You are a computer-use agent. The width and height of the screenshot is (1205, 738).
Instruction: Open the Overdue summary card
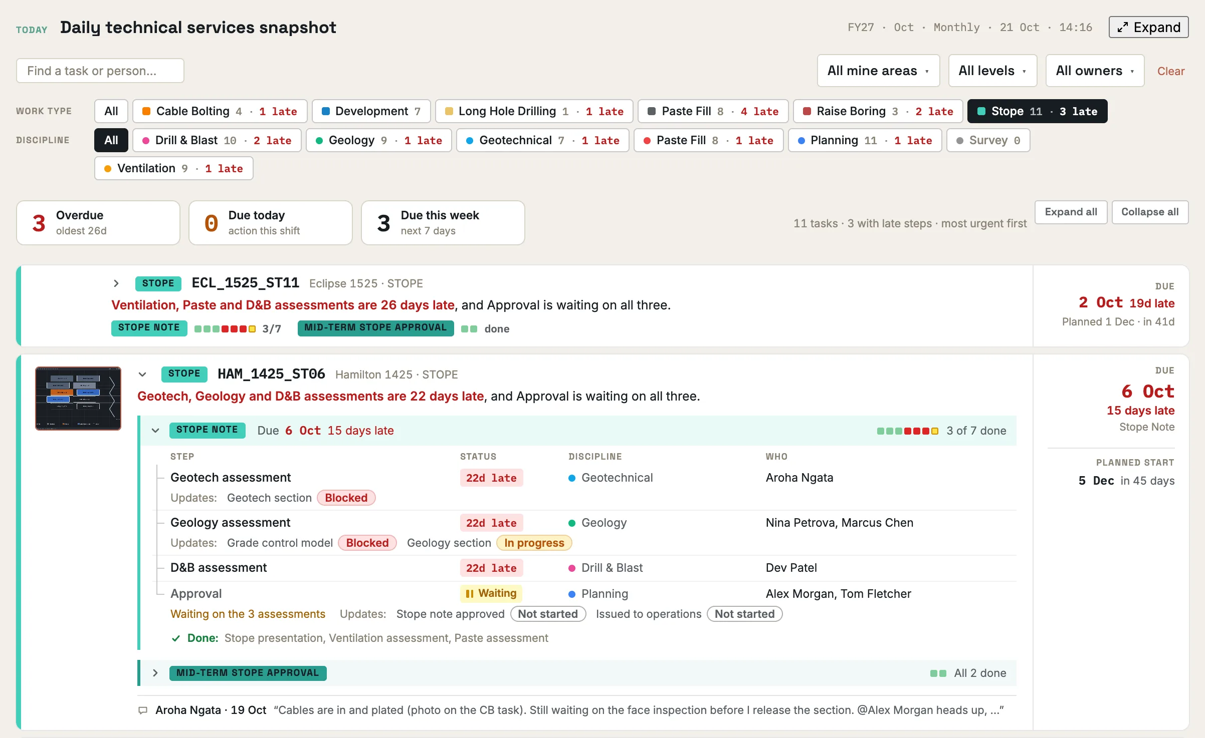click(x=98, y=223)
